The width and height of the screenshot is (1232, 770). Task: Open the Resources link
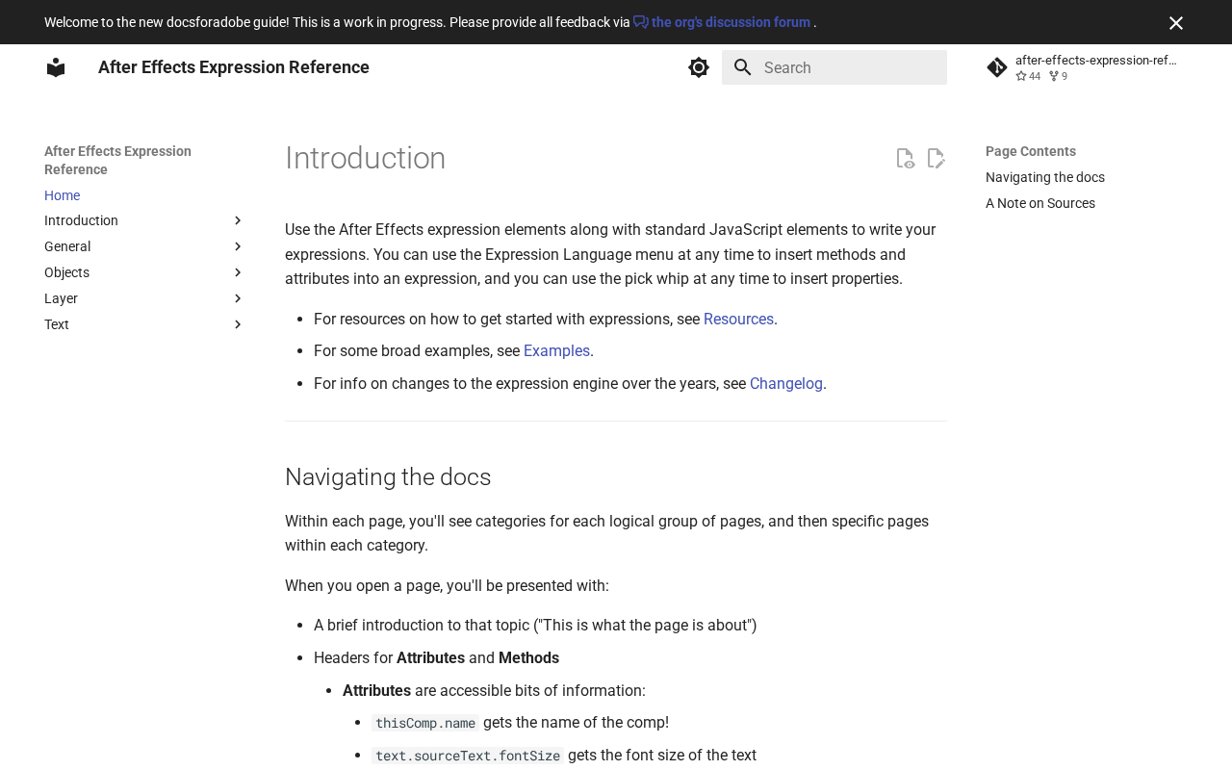click(738, 319)
